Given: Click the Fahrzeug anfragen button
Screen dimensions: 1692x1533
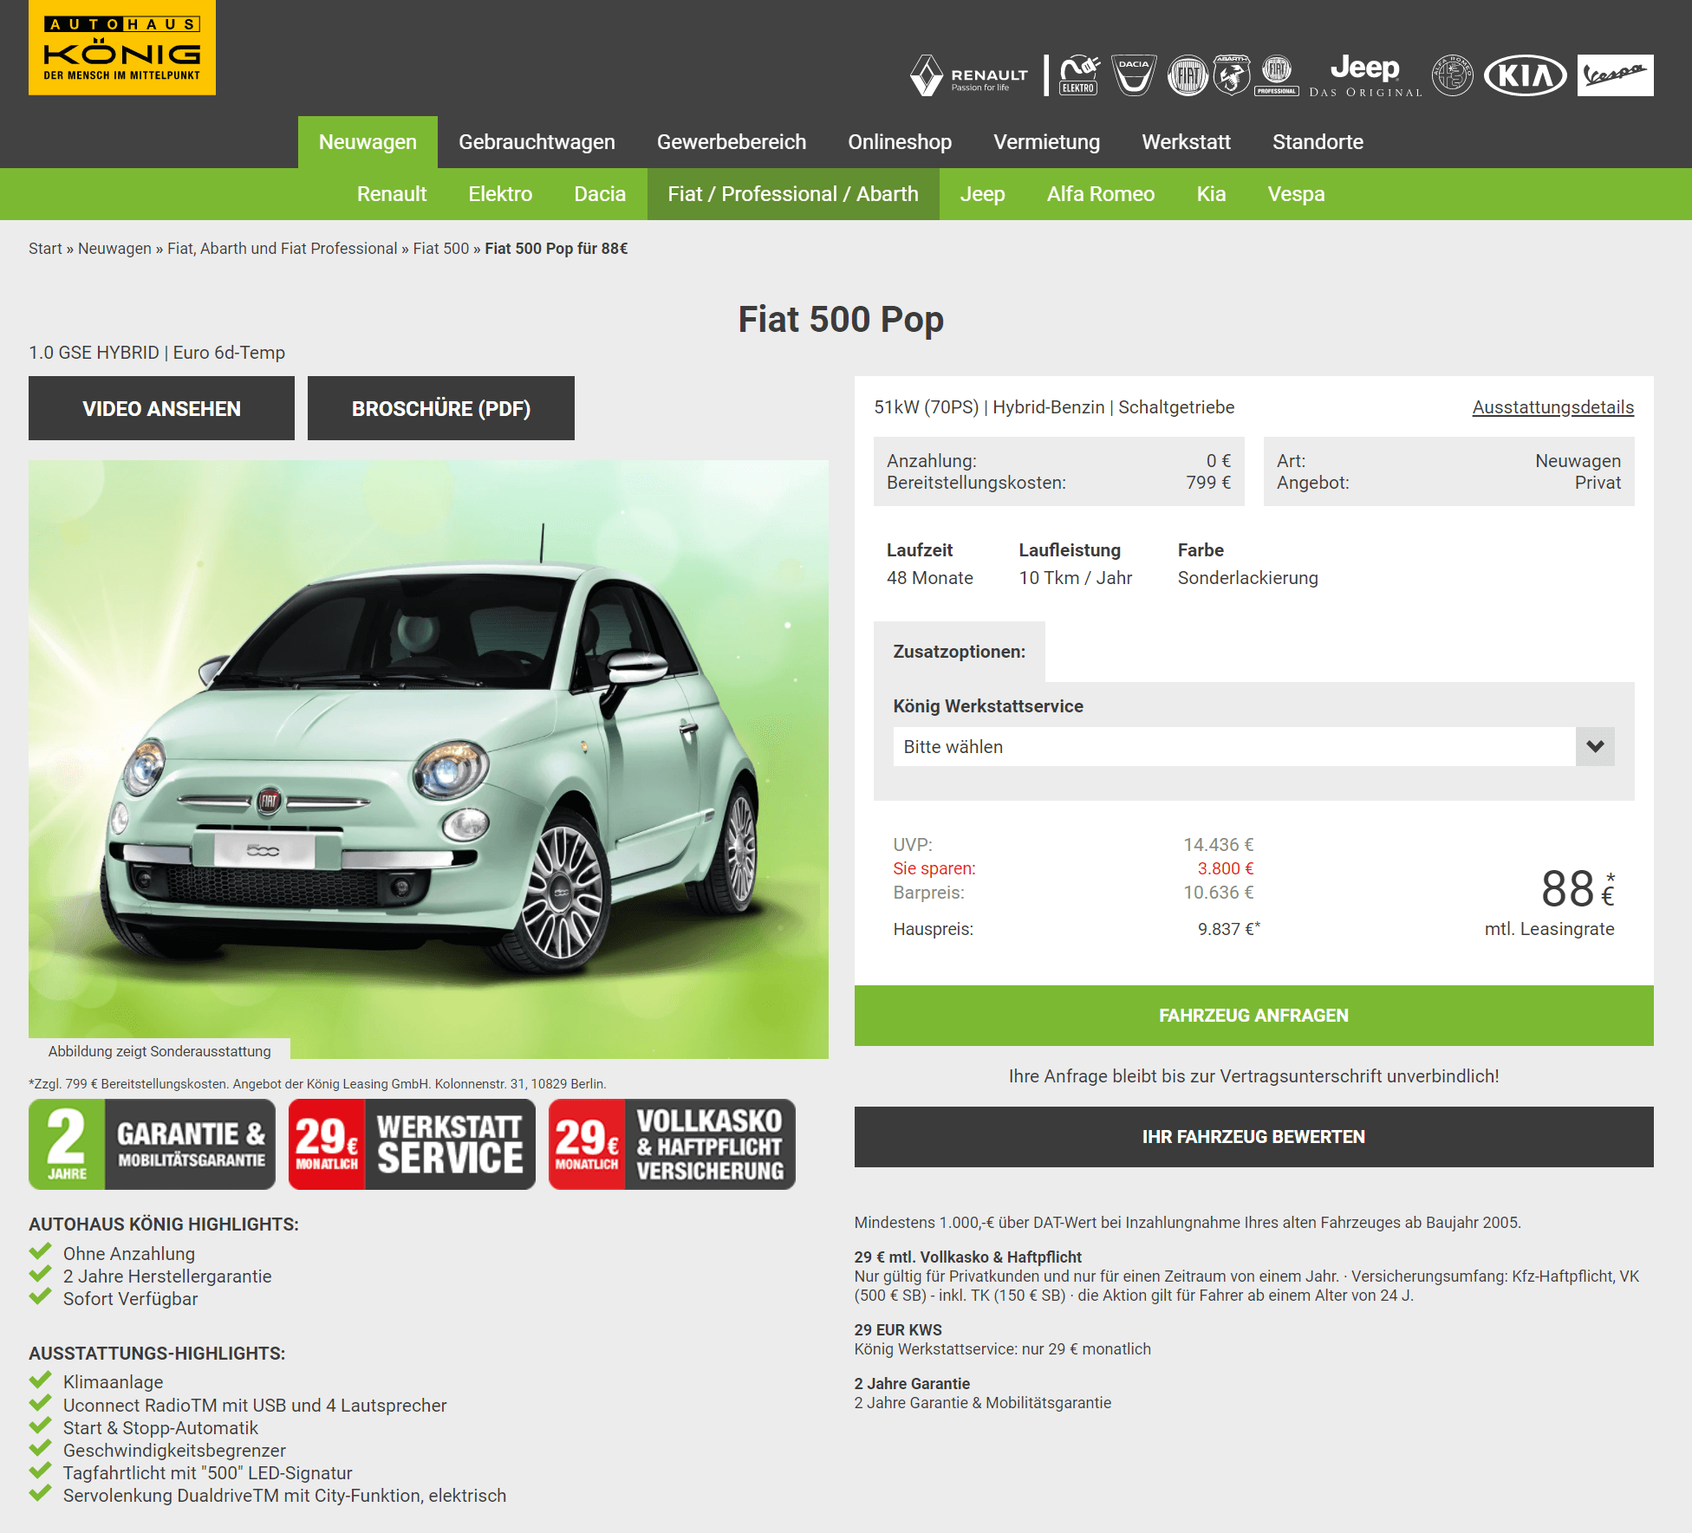Looking at the screenshot, I should 1253,1016.
